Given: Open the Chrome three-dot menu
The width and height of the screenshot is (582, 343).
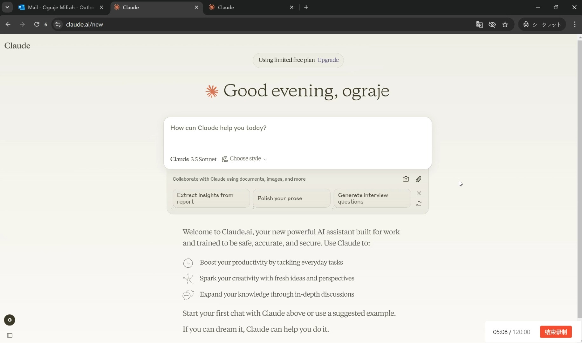Looking at the screenshot, I should (575, 24).
